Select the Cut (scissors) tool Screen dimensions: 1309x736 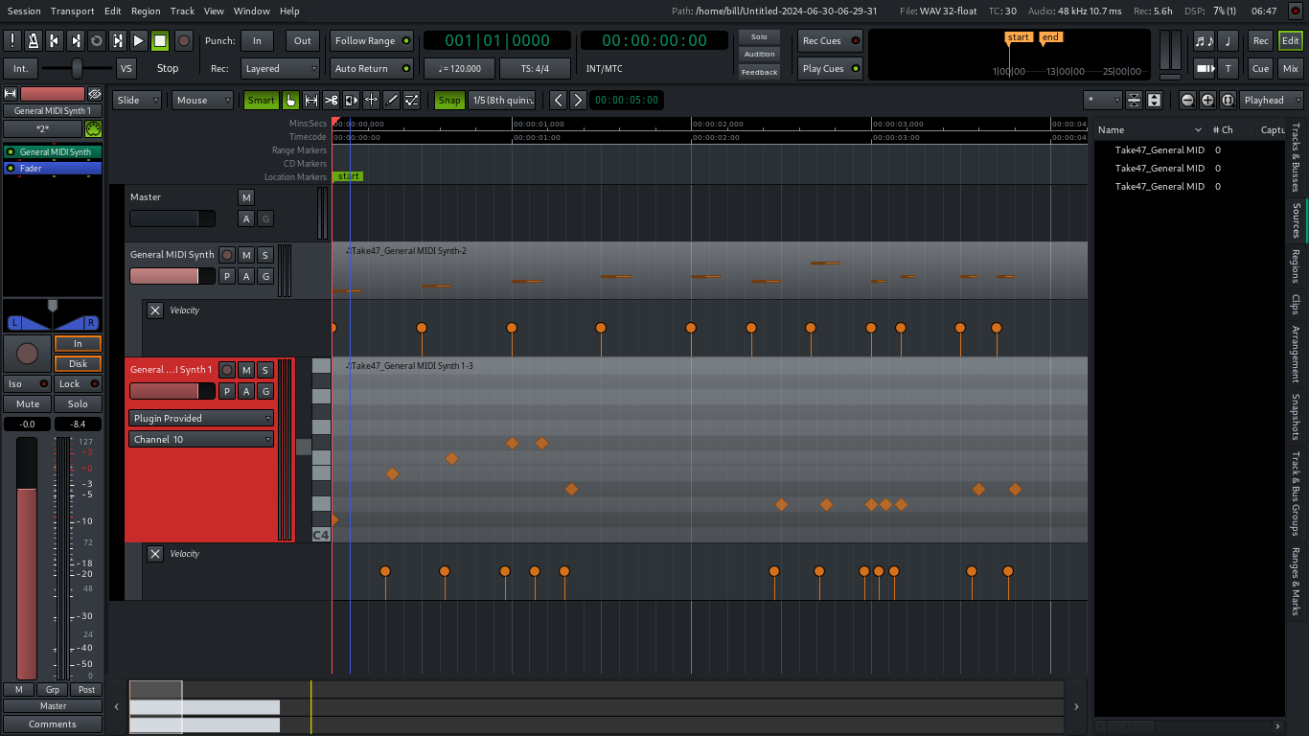pos(331,100)
